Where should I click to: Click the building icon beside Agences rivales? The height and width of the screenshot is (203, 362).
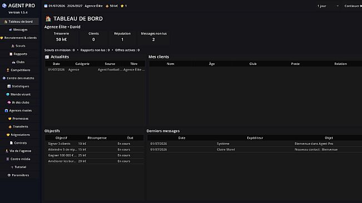(x=6, y=110)
